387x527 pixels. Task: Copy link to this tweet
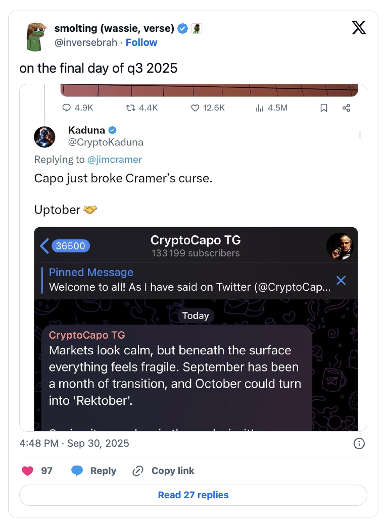click(x=163, y=471)
